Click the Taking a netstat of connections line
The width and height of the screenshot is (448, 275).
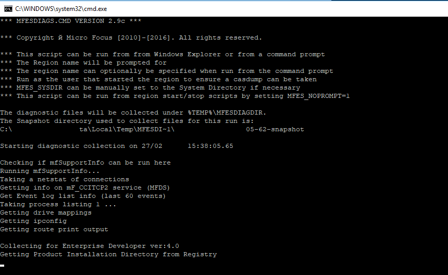point(64,179)
